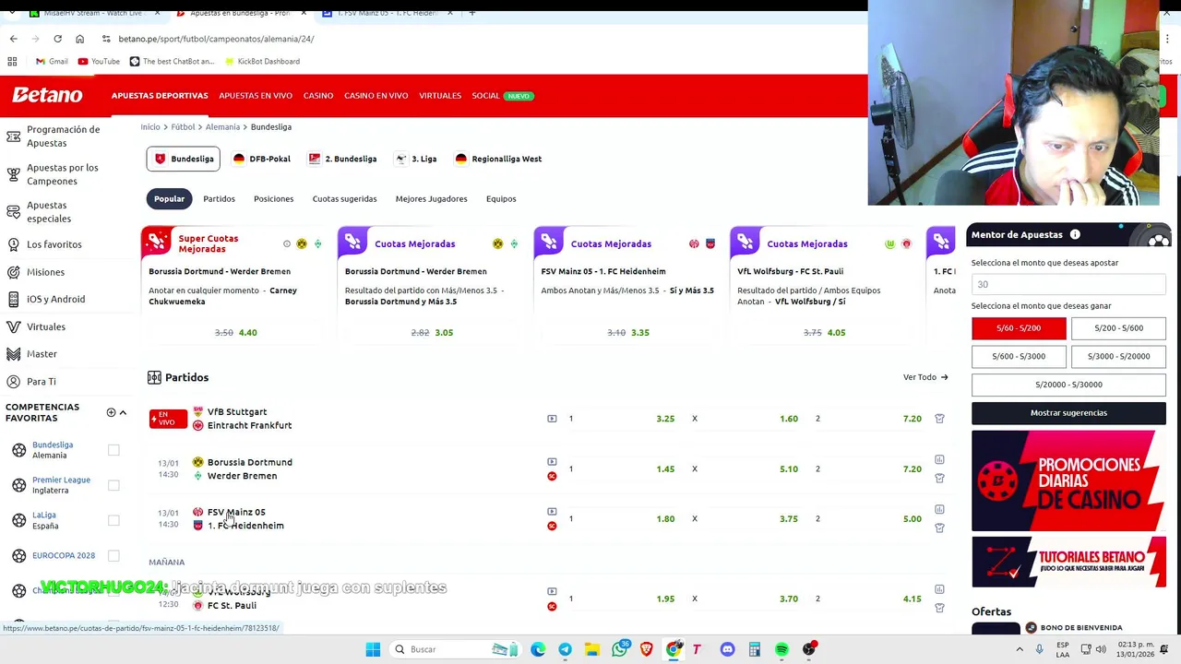Pick the 4.05 Wolfsburg enhanced odds
The image size is (1181, 664).
pos(836,332)
